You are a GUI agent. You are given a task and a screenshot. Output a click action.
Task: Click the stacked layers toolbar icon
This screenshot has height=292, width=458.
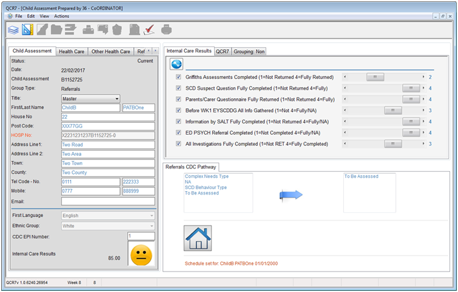[x=13, y=29]
